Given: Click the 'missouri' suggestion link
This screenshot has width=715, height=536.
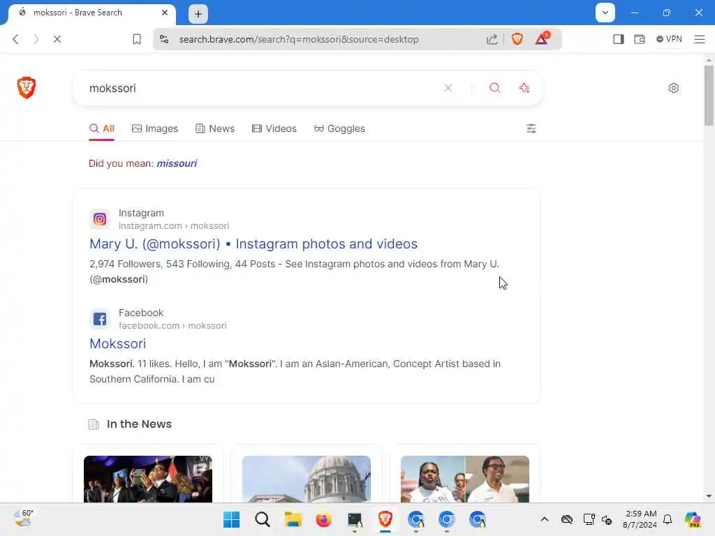Looking at the screenshot, I should pyautogui.click(x=177, y=163).
